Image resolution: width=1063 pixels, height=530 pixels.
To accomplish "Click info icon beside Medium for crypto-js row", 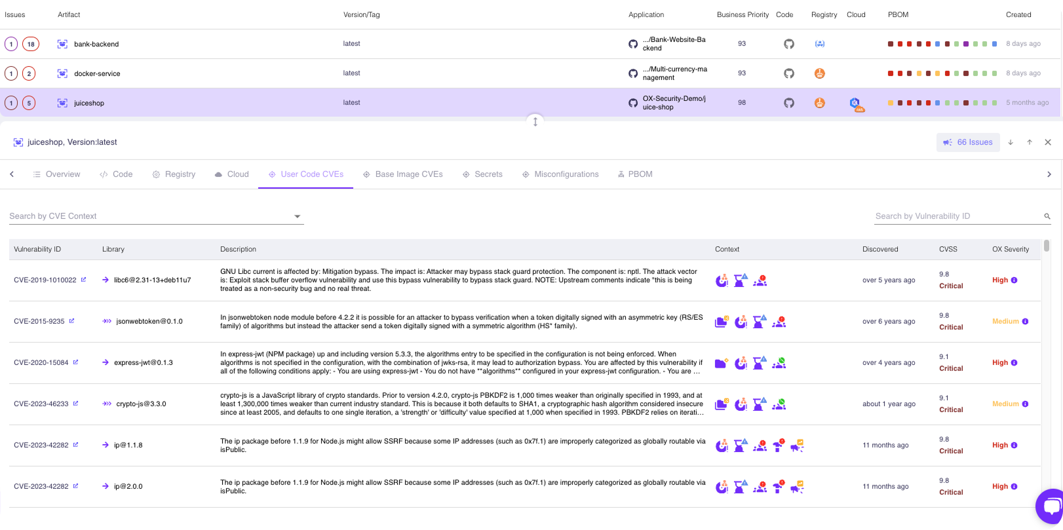I will [x=1025, y=404].
